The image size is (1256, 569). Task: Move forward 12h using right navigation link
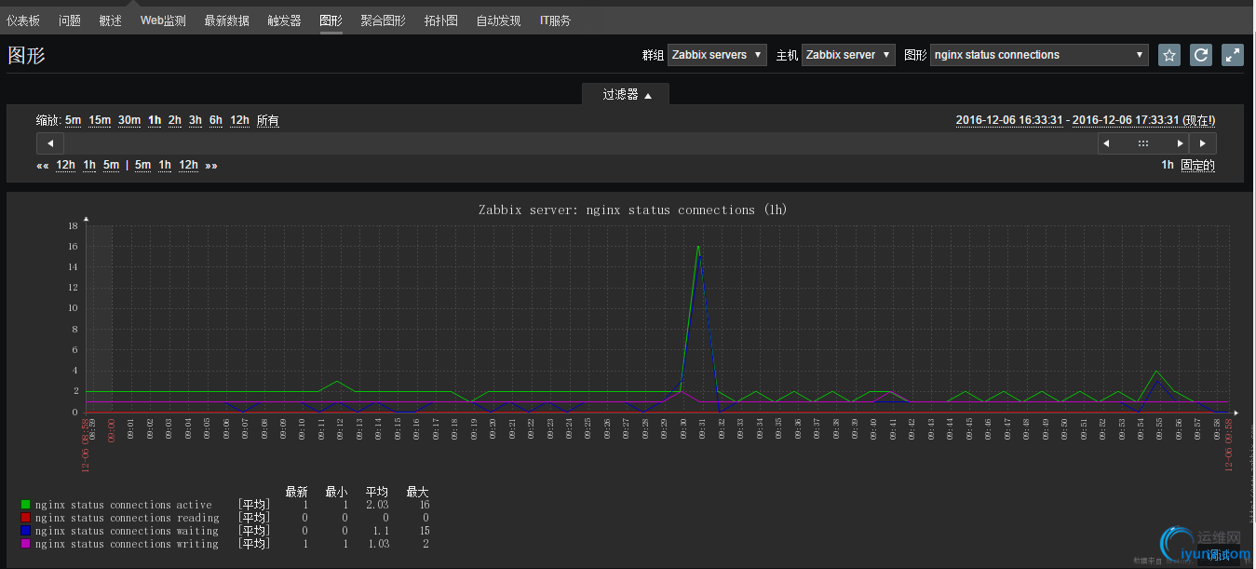[x=189, y=166]
